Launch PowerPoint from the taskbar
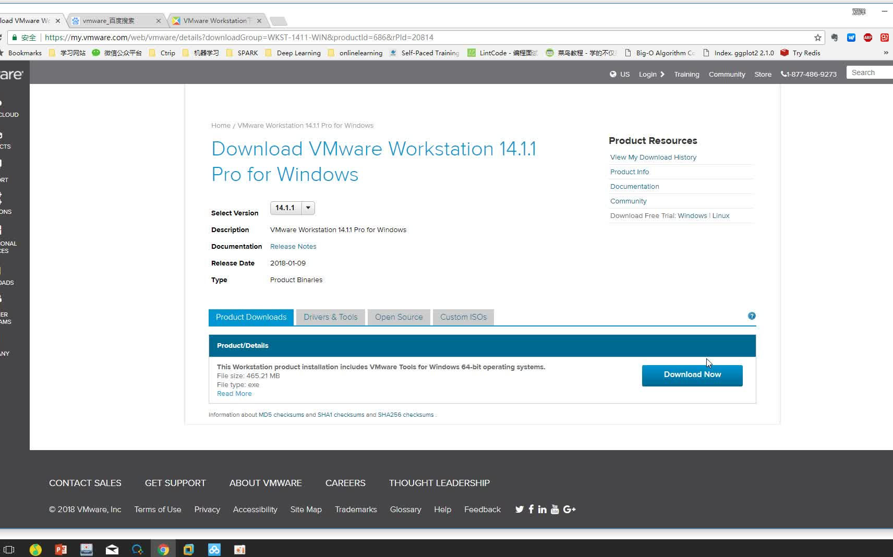Image resolution: width=893 pixels, height=557 pixels. (61, 550)
